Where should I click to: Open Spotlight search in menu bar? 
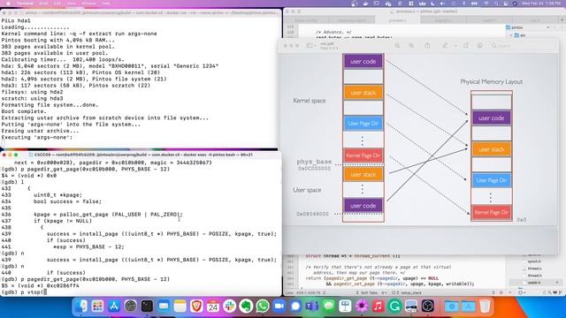(x=496, y=4)
